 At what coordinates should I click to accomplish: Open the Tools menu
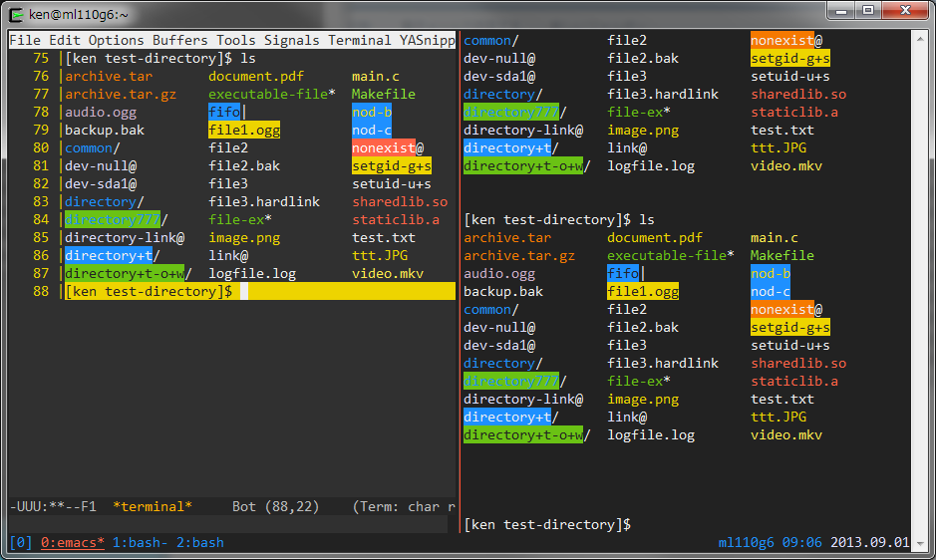[x=236, y=40]
